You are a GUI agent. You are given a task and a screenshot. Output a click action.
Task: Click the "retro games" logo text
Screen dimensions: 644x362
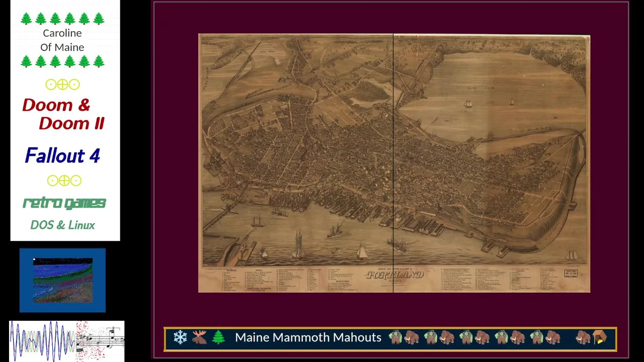click(64, 203)
